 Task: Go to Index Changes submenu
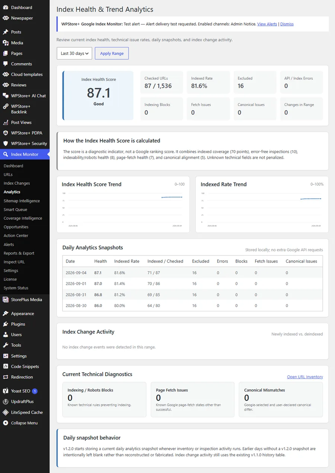17,183
